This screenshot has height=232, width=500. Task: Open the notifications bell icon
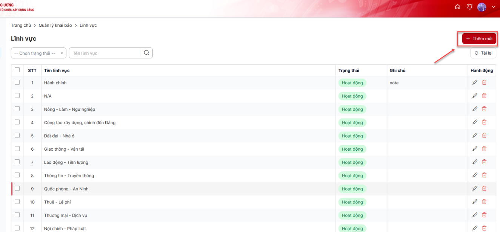pyautogui.click(x=469, y=7)
